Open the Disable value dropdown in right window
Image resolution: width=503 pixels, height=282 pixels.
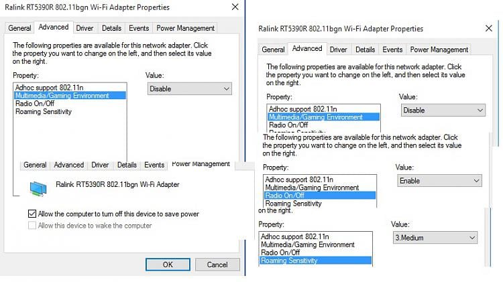point(443,111)
